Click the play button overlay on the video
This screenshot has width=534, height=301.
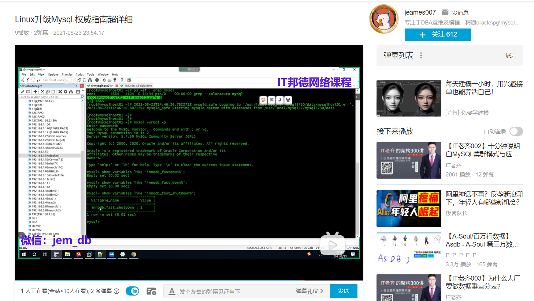(332, 245)
